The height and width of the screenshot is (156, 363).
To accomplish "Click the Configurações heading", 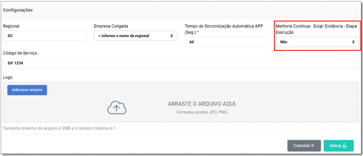I will coord(18,10).
